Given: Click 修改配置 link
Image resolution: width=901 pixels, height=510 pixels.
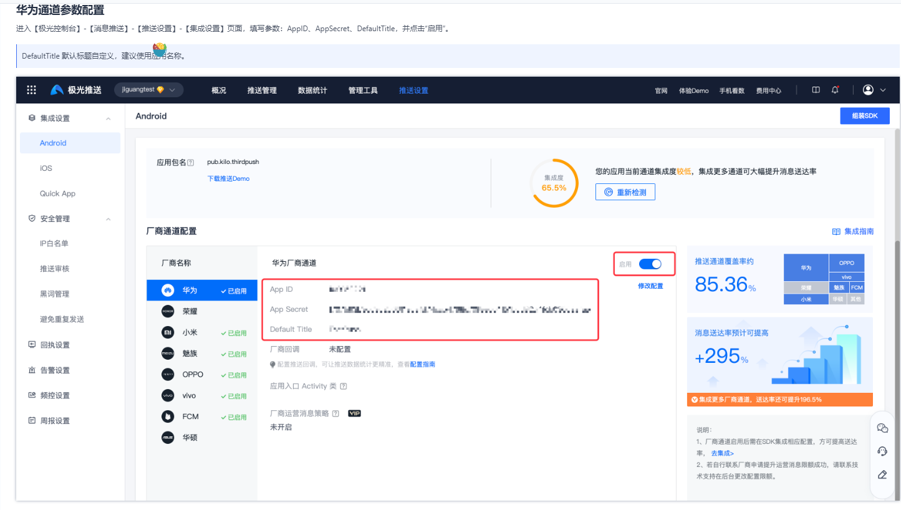Looking at the screenshot, I should pyautogui.click(x=650, y=286).
